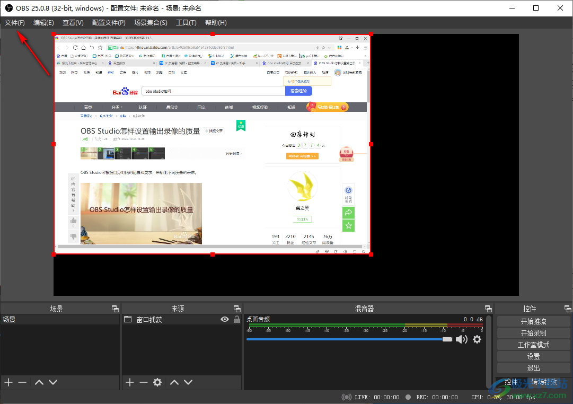Click the 0.0 dB volume readout
The image size is (573, 404).
[x=473, y=319]
